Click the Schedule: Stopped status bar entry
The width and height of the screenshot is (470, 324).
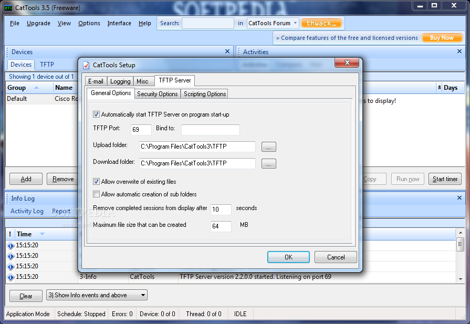click(81, 314)
